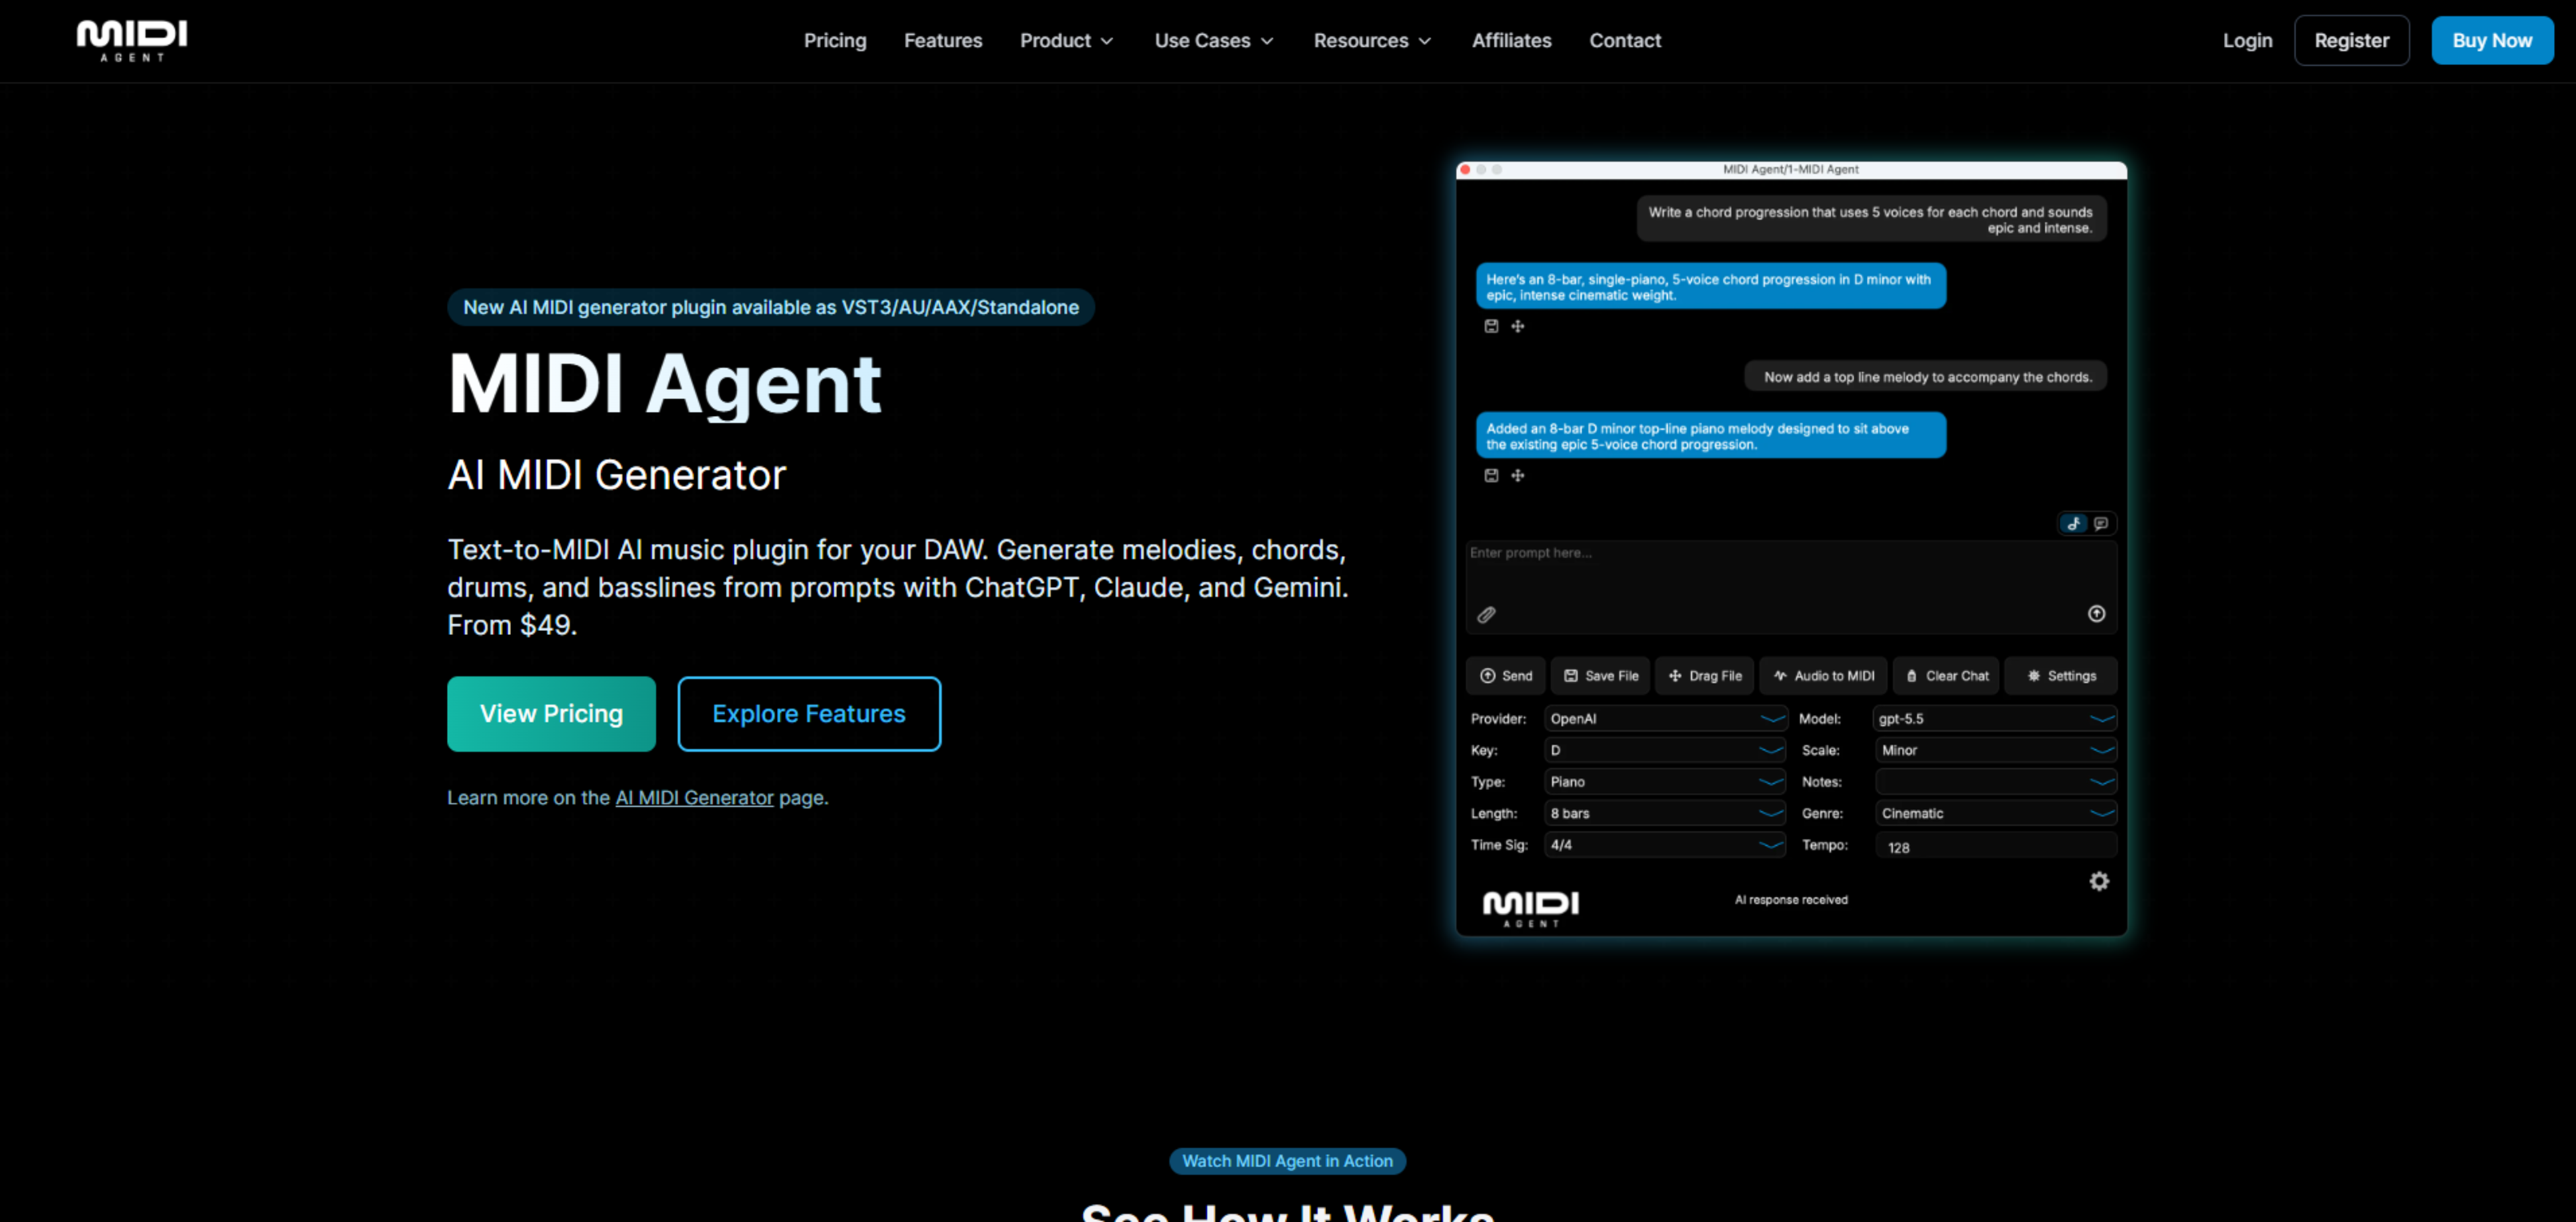Image resolution: width=2576 pixels, height=1222 pixels.
Task: Open the Pricing page from the nav
Action: pyautogui.click(x=835, y=41)
